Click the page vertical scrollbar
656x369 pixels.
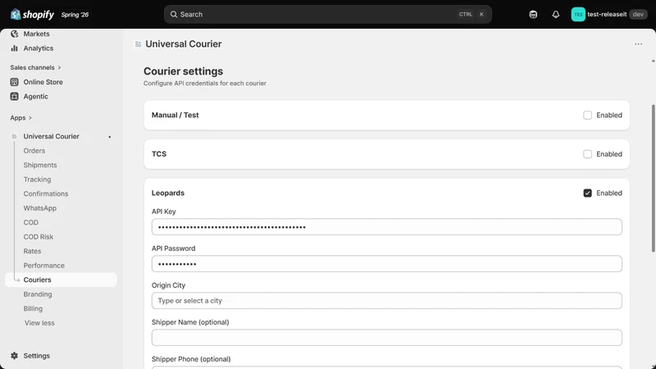[x=653, y=178]
